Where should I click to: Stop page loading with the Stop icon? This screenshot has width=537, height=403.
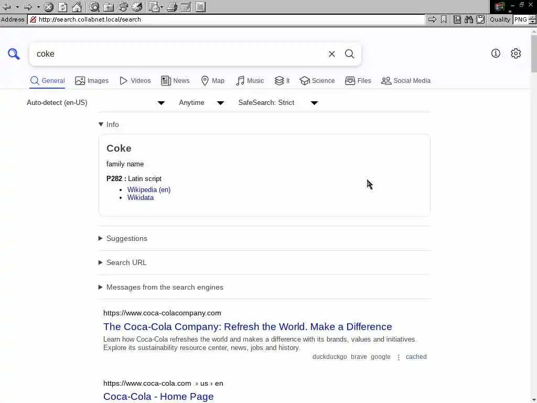[x=49, y=7]
